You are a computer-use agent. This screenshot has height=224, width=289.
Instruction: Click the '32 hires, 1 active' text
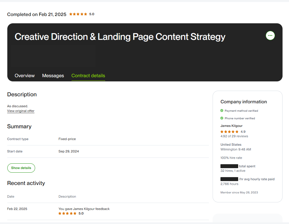(x=233, y=171)
